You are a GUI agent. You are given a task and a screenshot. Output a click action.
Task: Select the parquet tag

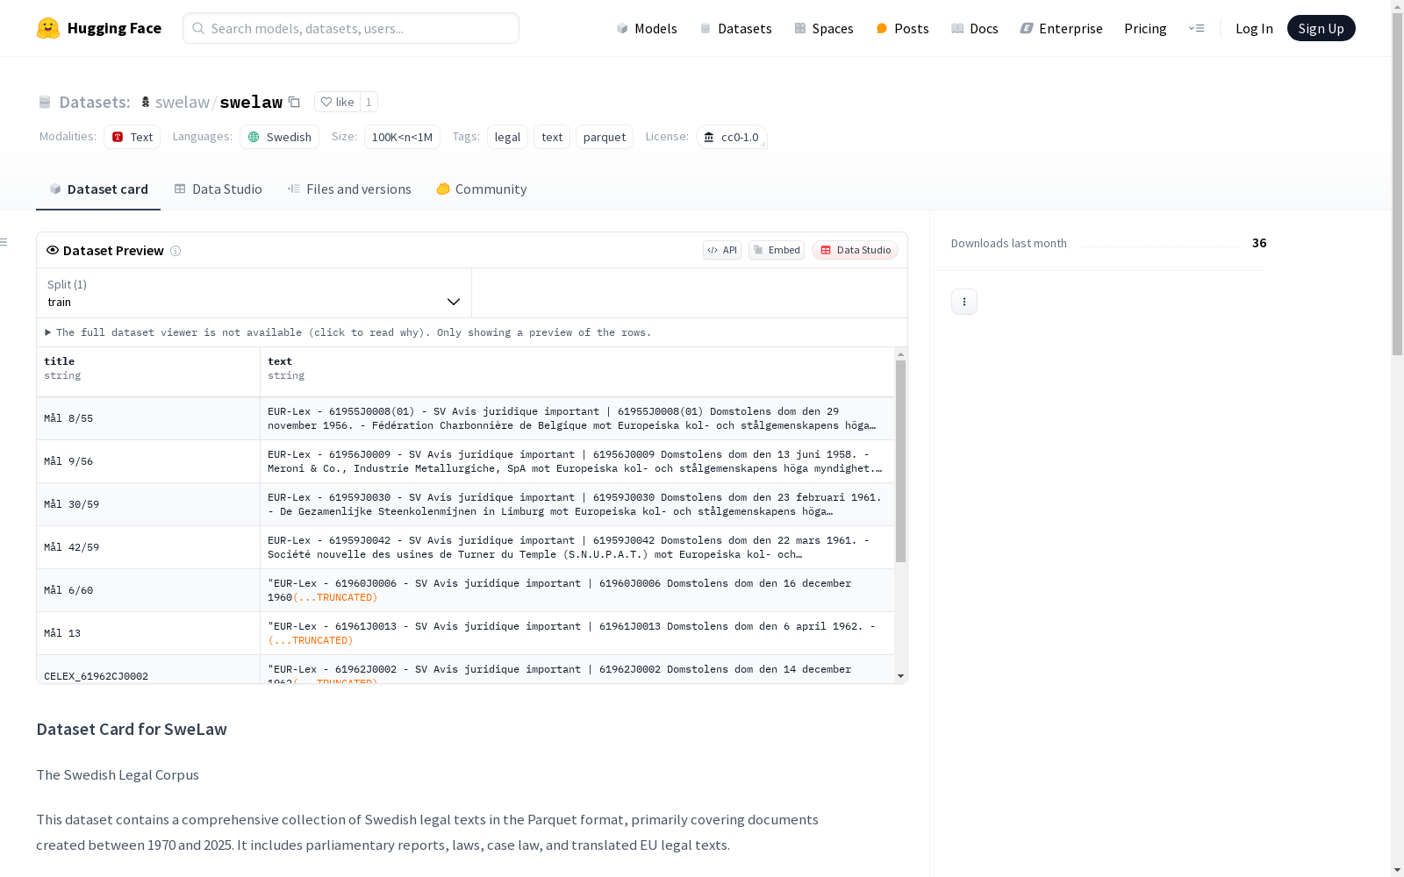click(x=605, y=137)
